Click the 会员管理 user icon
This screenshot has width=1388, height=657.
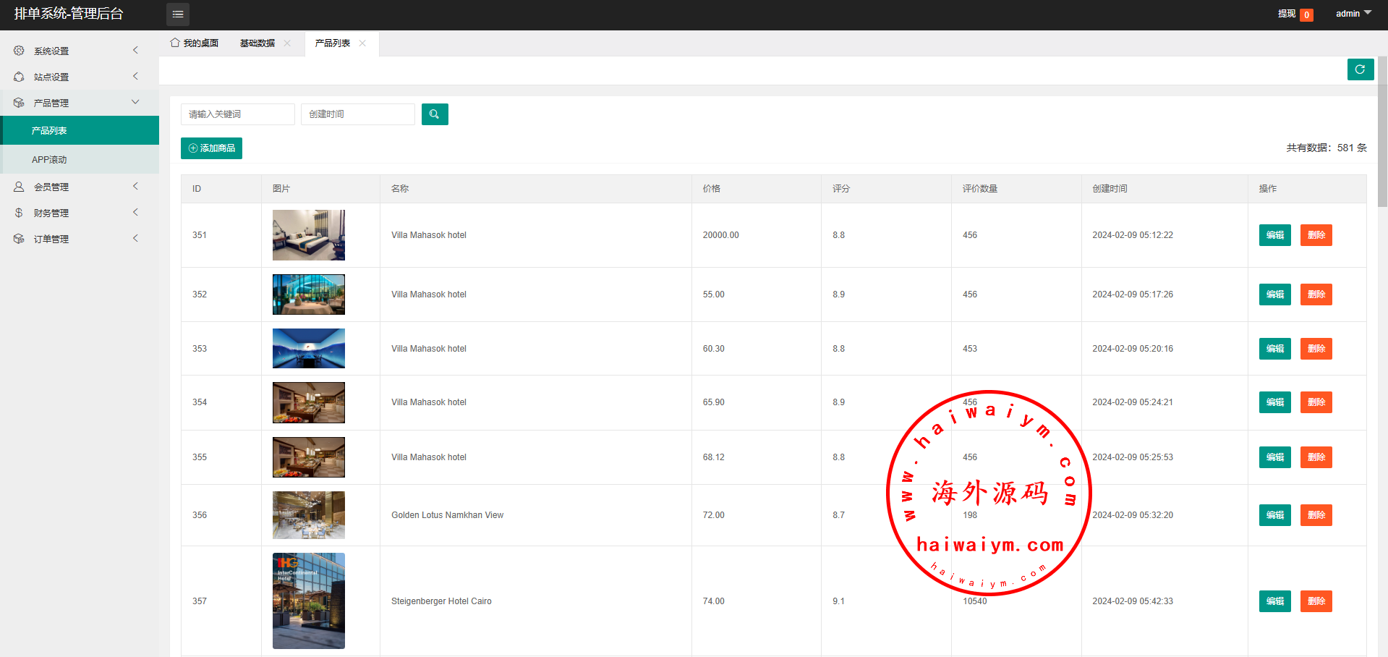[19, 187]
